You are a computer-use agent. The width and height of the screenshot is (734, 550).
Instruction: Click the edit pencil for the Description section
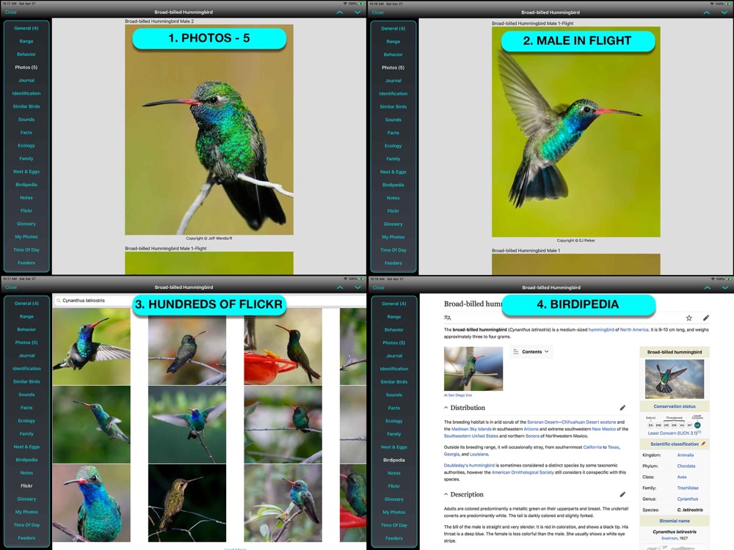point(622,494)
